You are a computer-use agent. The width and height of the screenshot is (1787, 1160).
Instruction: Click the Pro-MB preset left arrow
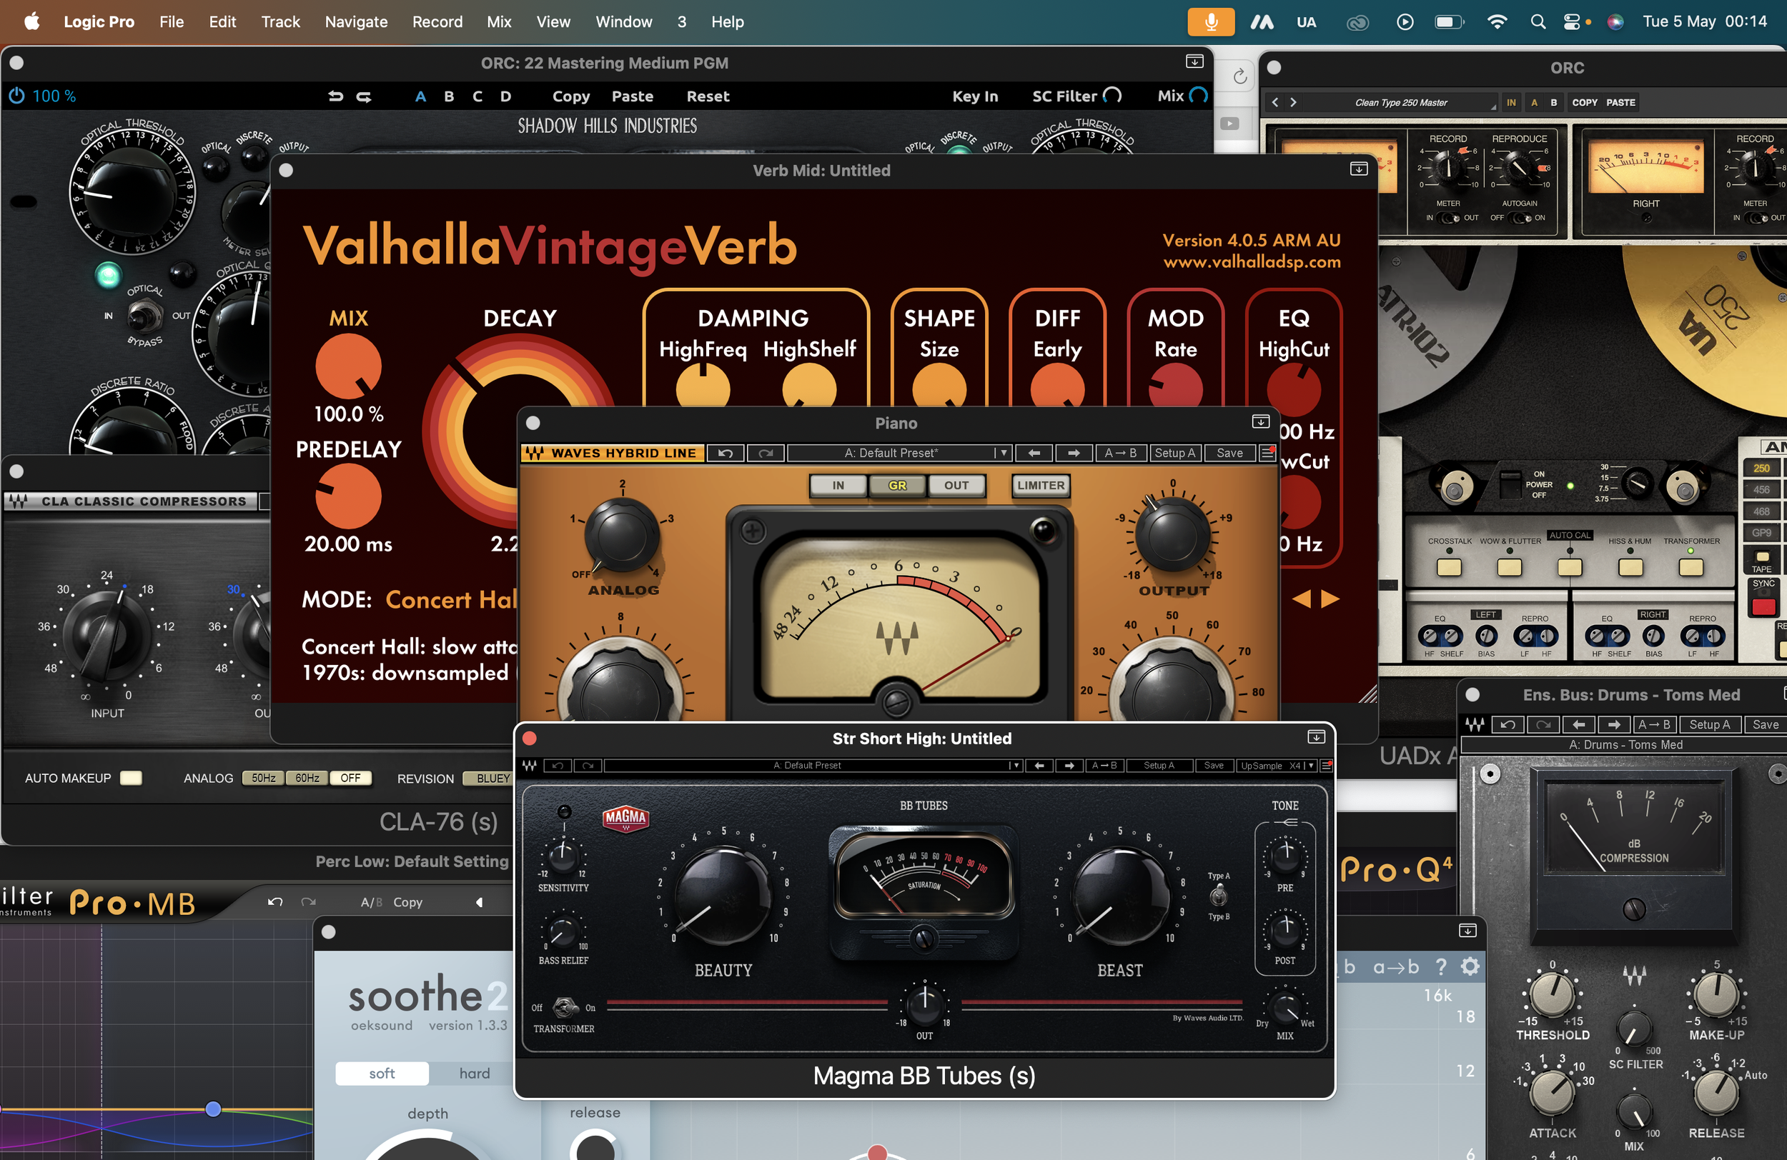(x=479, y=902)
